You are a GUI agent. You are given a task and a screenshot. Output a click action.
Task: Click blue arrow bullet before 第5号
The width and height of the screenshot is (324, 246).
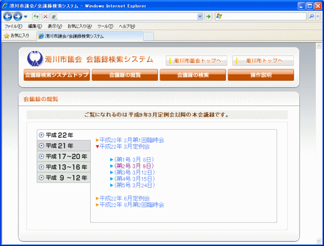coord(112,185)
